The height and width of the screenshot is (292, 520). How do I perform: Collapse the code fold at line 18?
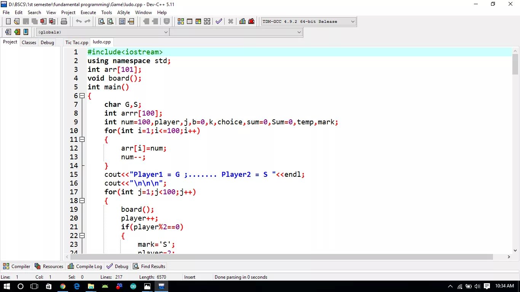[x=82, y=201]
